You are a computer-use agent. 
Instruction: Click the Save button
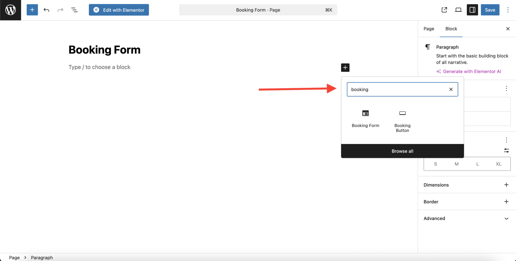pos(490,10)
